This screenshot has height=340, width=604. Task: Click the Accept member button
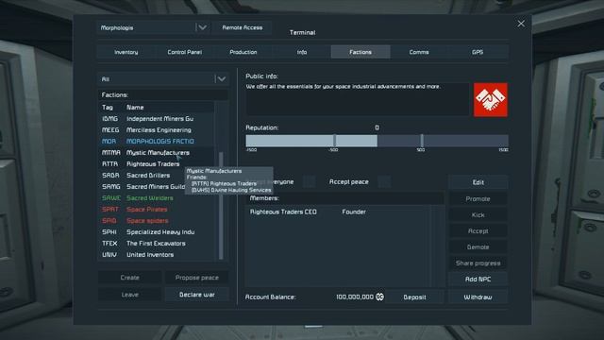click(x=478, y=230)
